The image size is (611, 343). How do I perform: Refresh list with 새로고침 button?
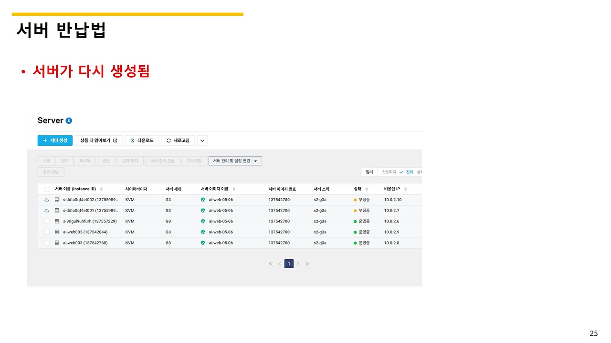coord(178,141)
